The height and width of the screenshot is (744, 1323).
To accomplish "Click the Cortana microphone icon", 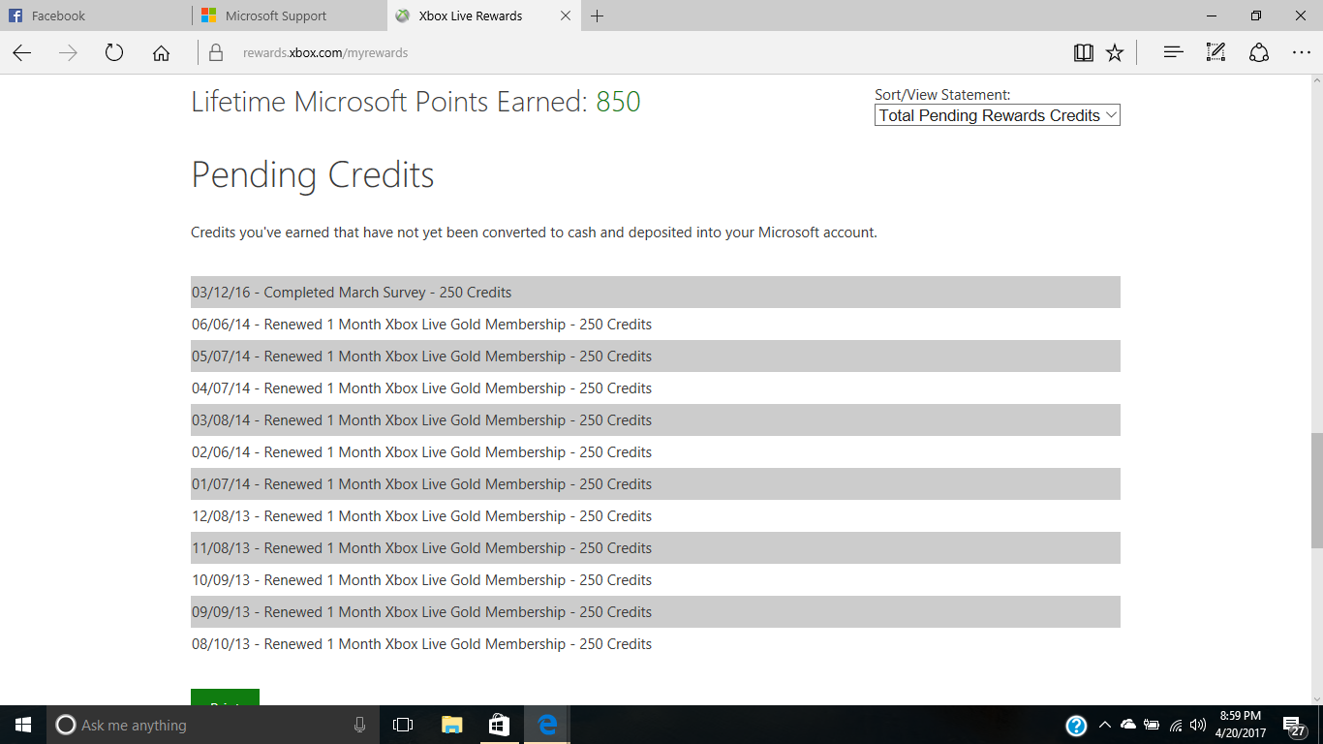I will 359,725.
